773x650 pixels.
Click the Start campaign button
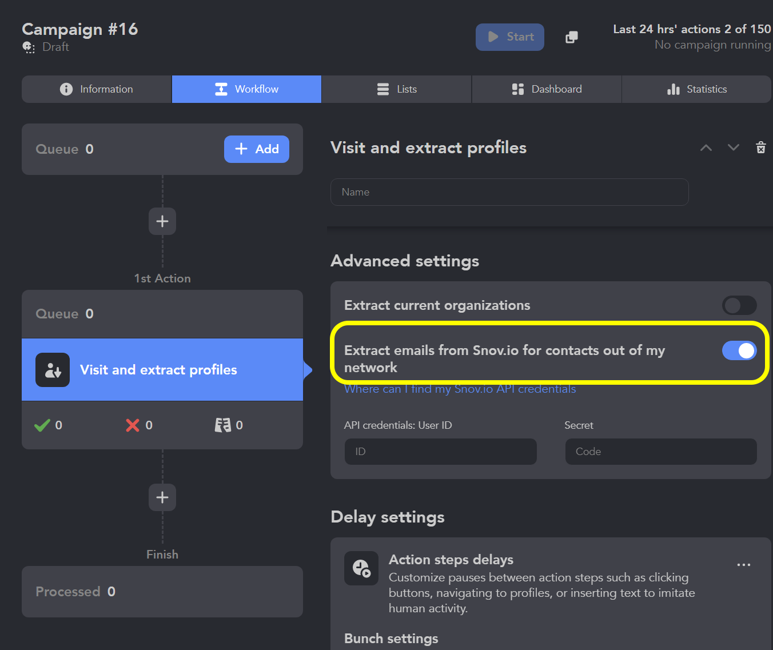point(510,37)
